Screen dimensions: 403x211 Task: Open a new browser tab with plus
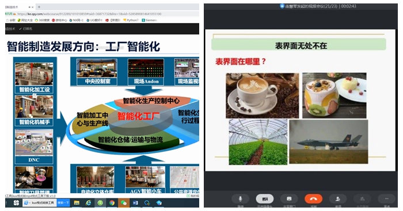coord(39,7)
